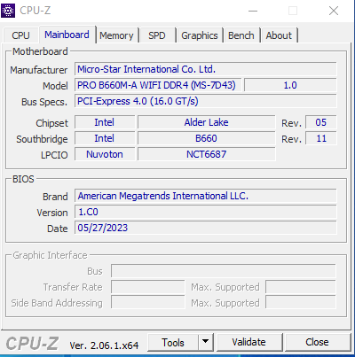Click the Validate button
The height and width of the screenshot is (357, 355).
[248, 342]
